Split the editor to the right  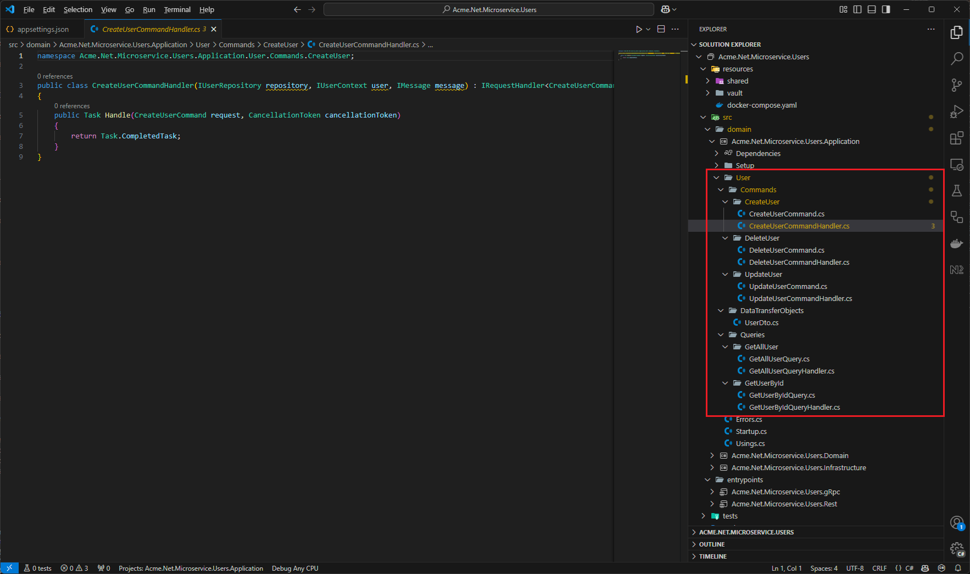661,29
